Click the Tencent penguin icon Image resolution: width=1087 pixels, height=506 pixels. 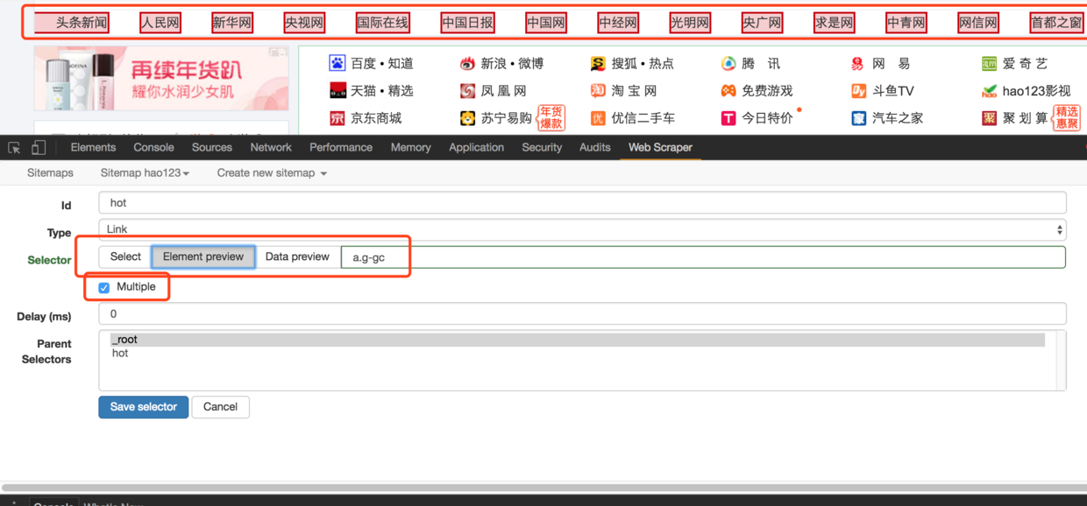728,63
